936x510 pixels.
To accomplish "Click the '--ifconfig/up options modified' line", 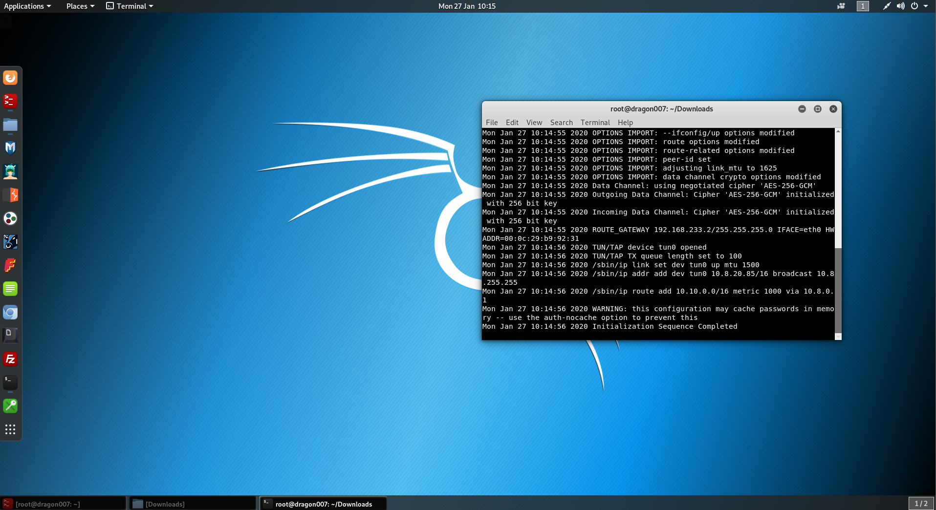I will pos(638,133).
